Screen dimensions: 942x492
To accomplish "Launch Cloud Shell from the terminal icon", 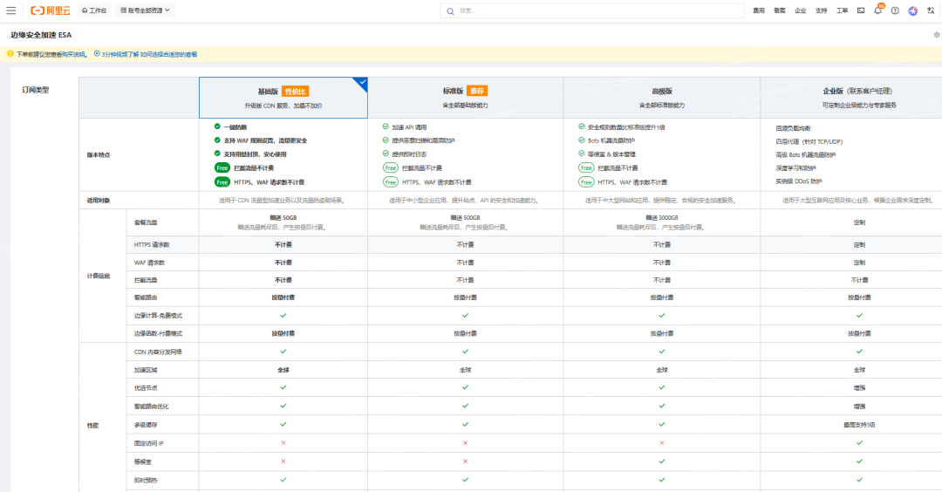I will [x=861, y=10].
